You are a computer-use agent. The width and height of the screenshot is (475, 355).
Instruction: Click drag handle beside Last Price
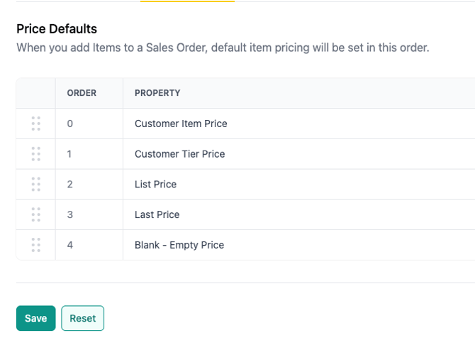pos(35,214)
